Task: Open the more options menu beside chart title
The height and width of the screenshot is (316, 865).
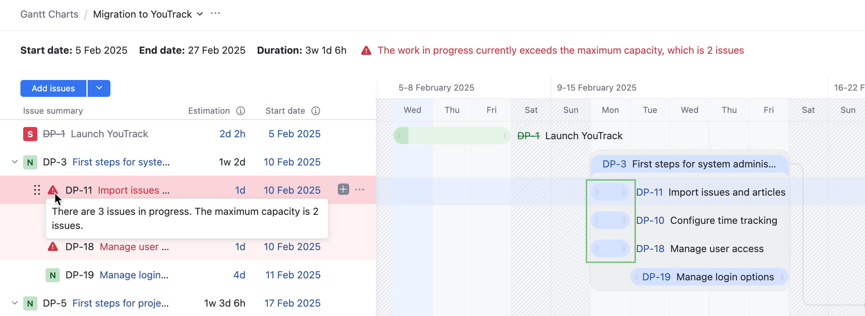Action: [x=215, y=13]
